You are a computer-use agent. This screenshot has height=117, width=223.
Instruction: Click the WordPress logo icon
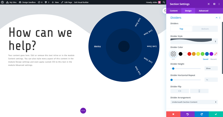click(3, 2)
